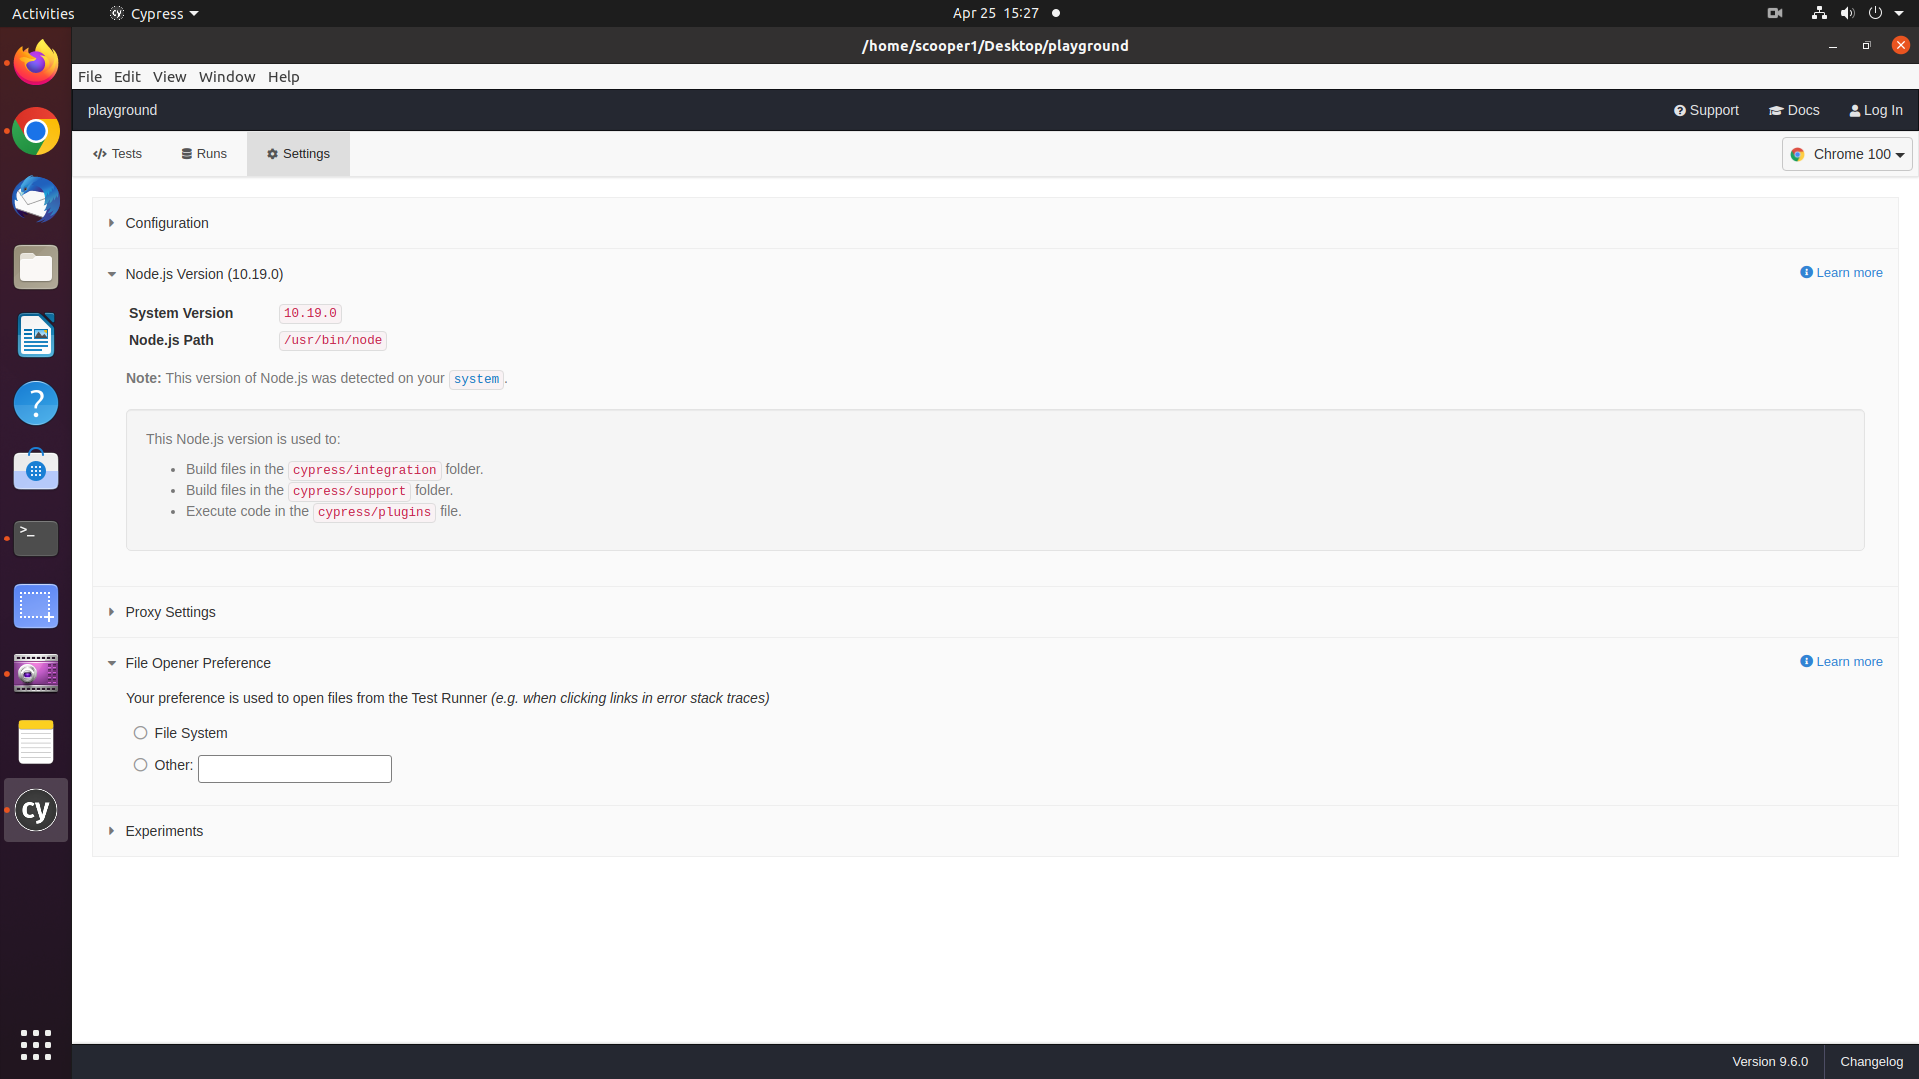The height and width of the screenshot is (1079, 1919).
Task: Open LibreOffice Writer from the dock
Action: [x=36, y=335]
